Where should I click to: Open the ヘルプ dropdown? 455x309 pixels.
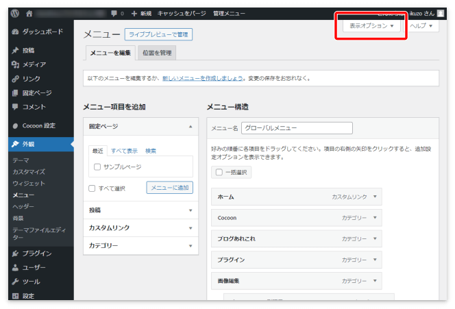click(x=421, y=25)
